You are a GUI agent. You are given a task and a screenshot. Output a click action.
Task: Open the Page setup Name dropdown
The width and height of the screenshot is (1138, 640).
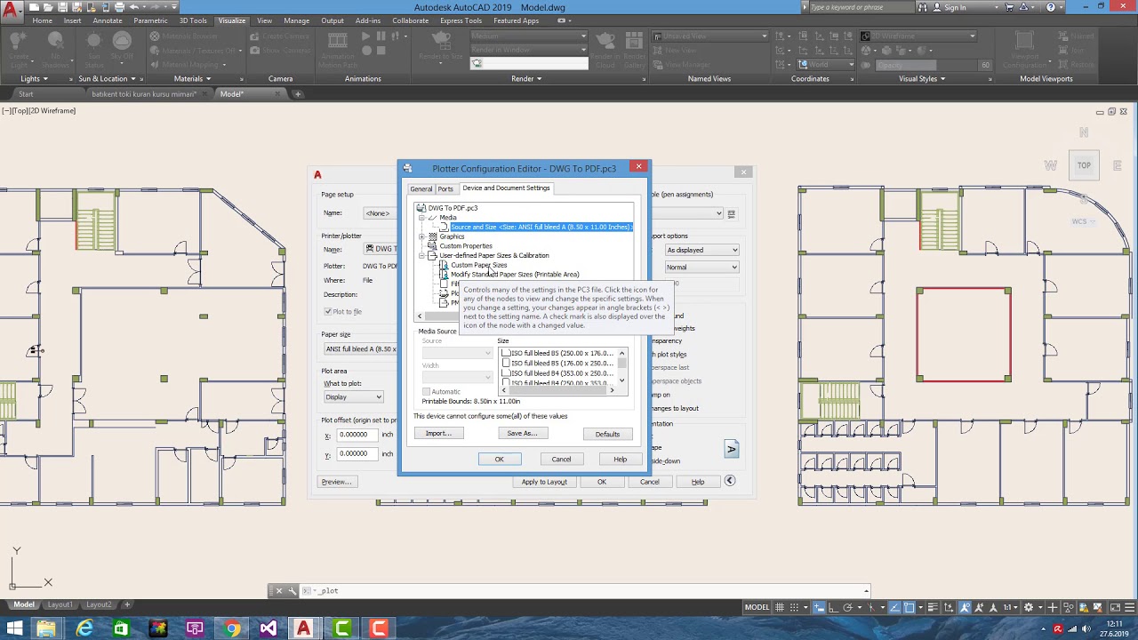(381, 213)
